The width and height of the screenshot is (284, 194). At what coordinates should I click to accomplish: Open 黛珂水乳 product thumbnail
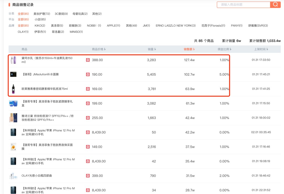(13, 60)
